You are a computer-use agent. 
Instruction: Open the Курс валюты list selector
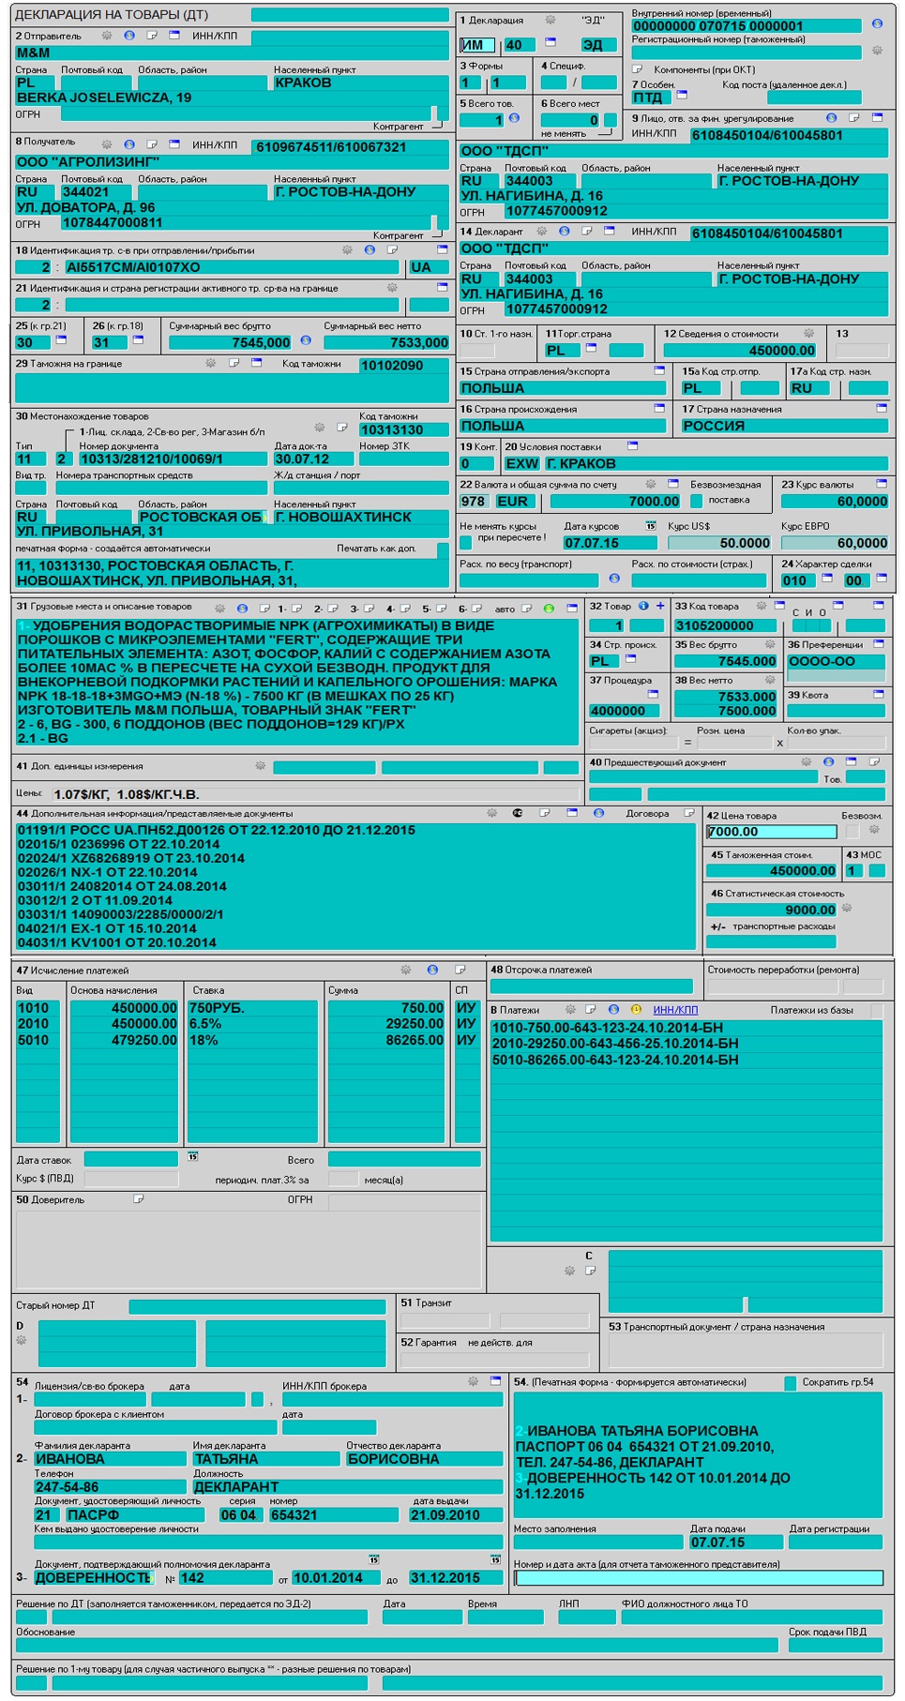pyautogui.click(x=881, y=484)
